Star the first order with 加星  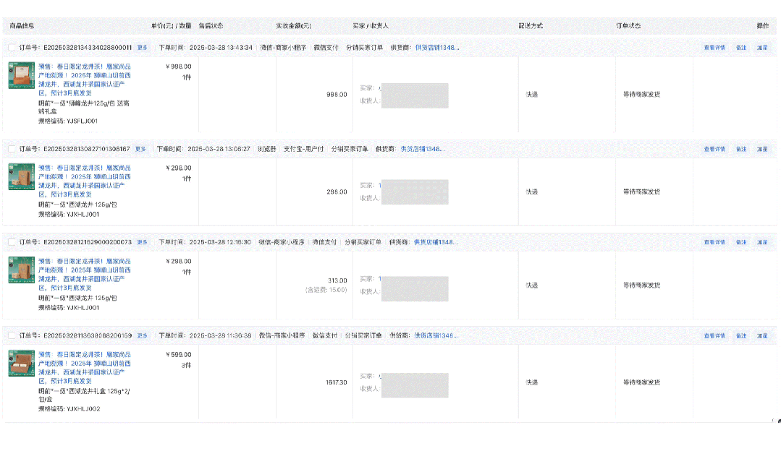(x=762, y=48)
